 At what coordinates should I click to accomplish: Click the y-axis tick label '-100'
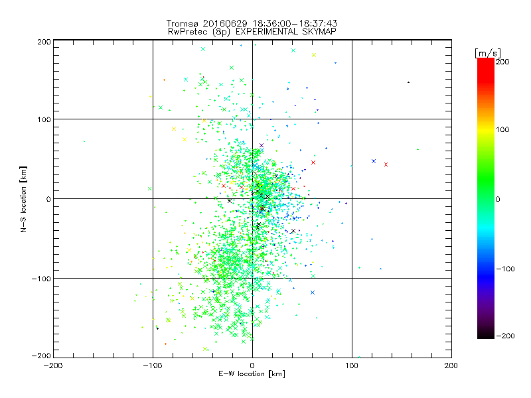tap(41, 279)
